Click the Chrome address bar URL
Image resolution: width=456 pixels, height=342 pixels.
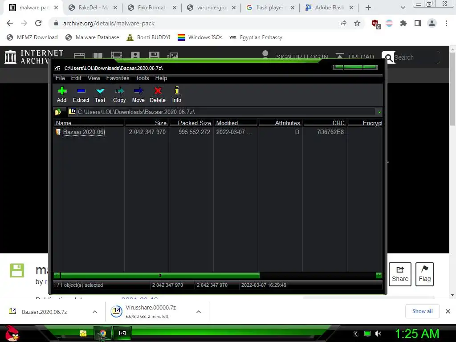coord(109,23)
